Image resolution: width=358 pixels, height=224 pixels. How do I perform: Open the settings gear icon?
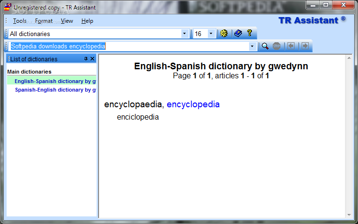[224, 33]
